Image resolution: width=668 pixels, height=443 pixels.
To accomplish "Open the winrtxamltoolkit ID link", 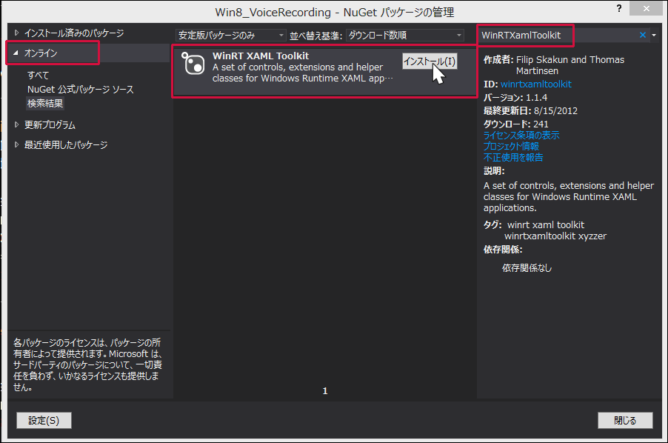I will tap(536, 84).
